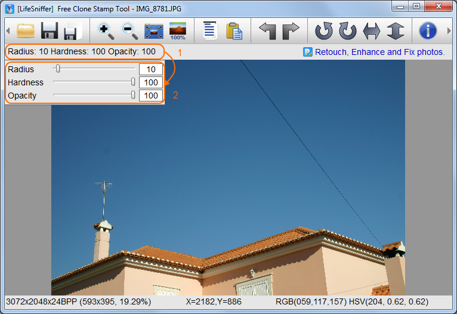Redo with the right-turn arrow icon

(x=291, y=31)
